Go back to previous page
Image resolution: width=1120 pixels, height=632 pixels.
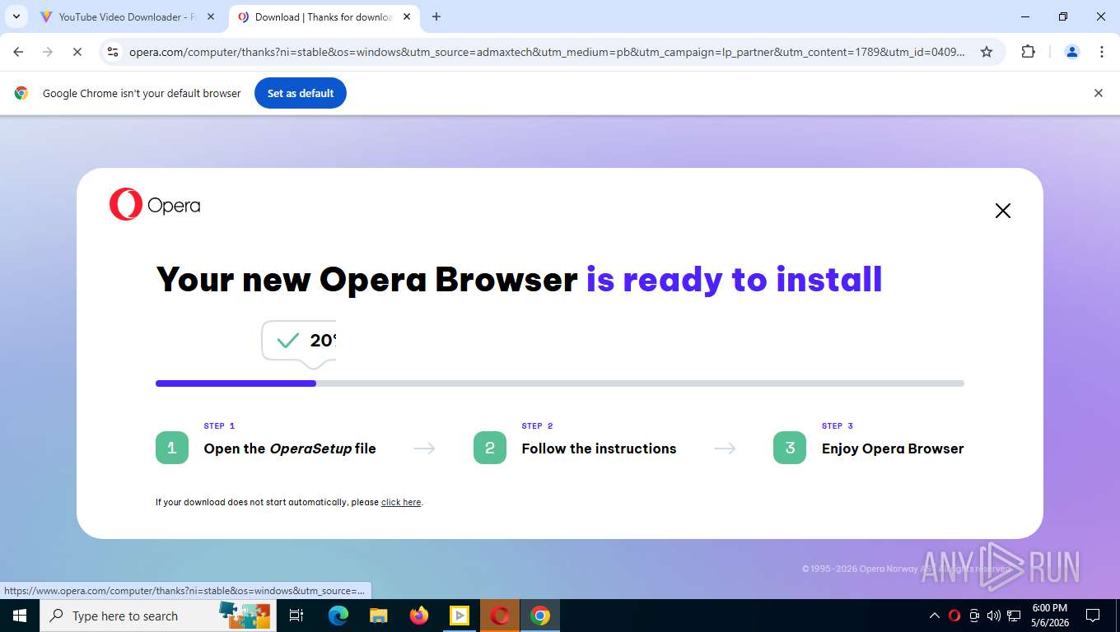[x=18, y=52]
